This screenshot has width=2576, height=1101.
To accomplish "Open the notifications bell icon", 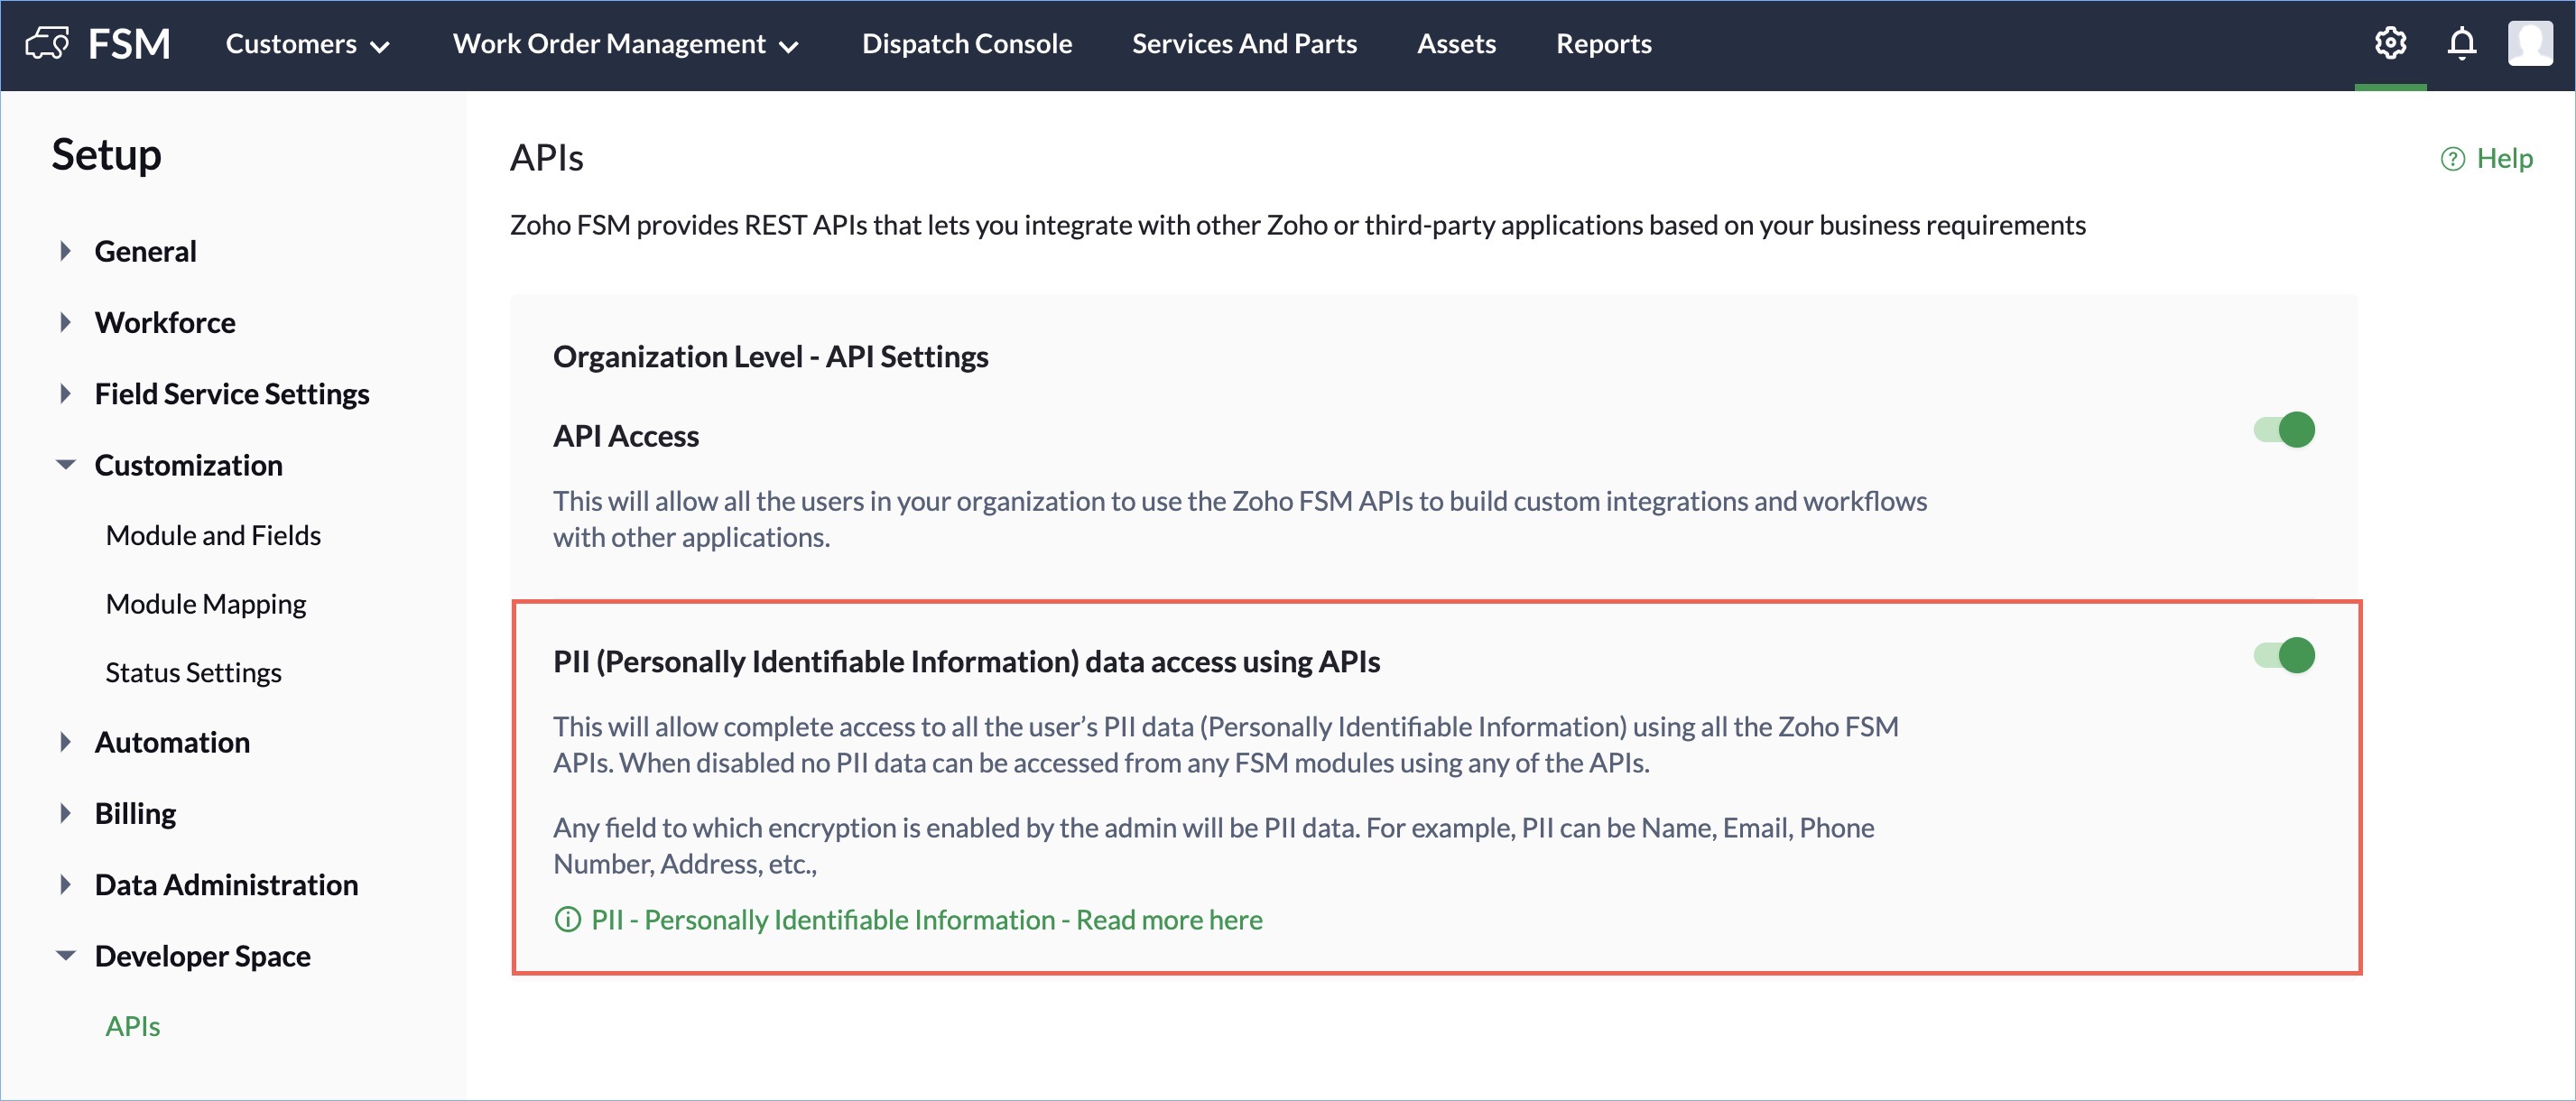I will tap(2461, 43).
